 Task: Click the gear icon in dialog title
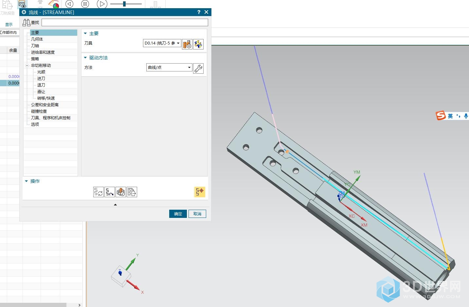24,12
